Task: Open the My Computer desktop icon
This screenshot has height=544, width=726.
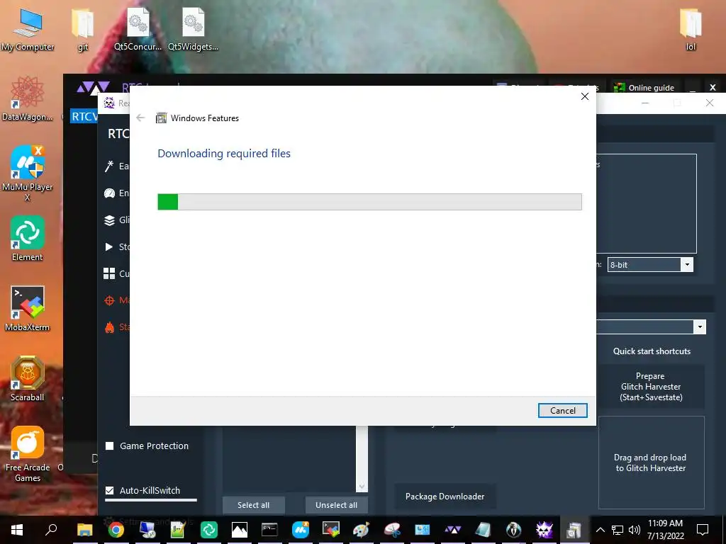Action: point(28,30)
